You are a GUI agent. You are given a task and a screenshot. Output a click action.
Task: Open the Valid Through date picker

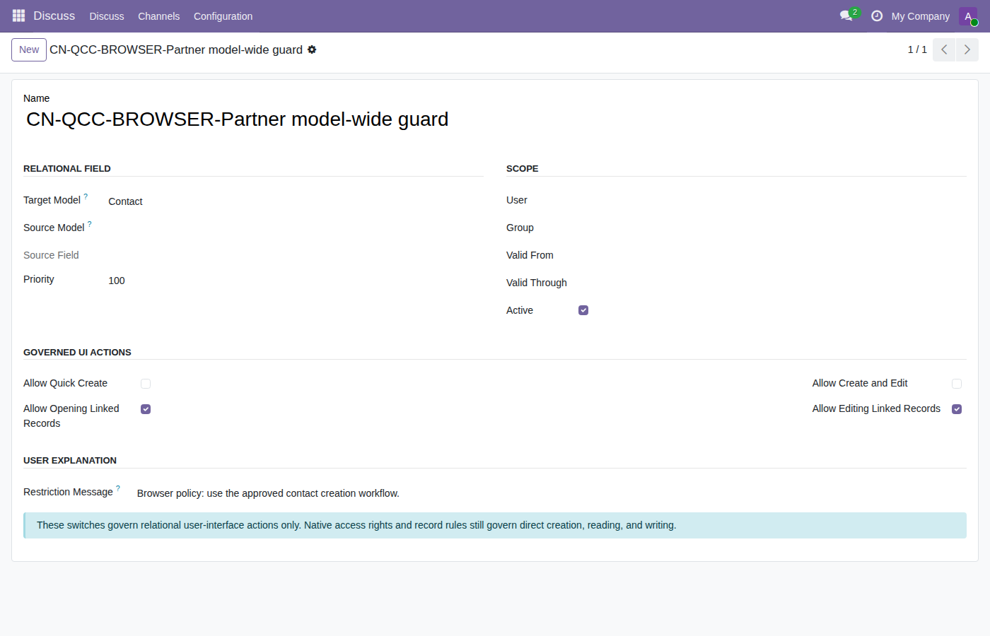coord(772,283)
